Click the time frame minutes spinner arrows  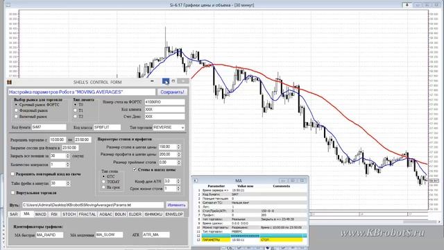coord(68,183)
